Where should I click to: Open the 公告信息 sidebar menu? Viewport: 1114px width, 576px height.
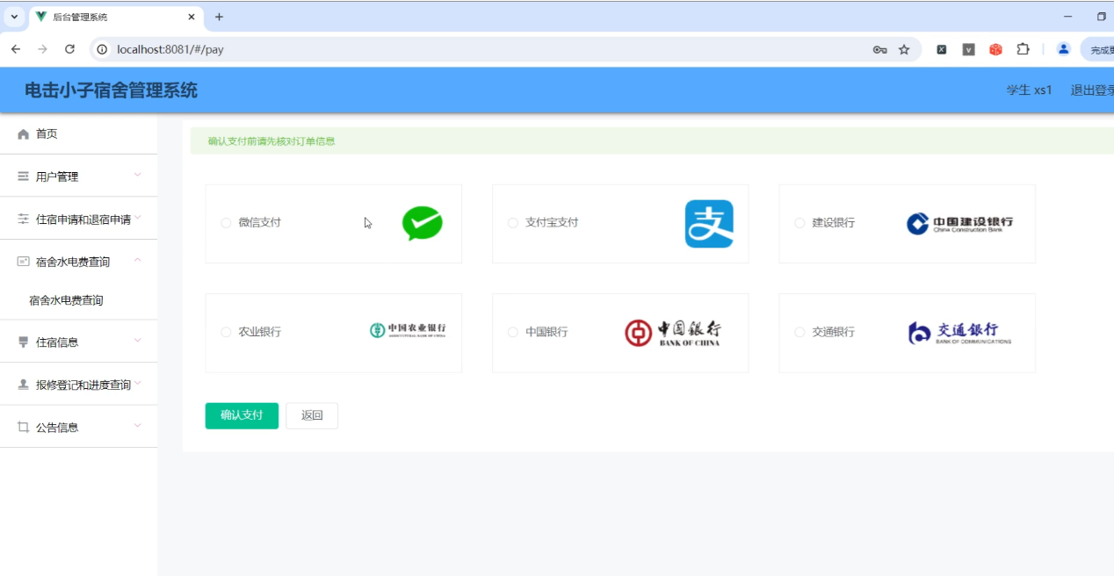point(78,428)
